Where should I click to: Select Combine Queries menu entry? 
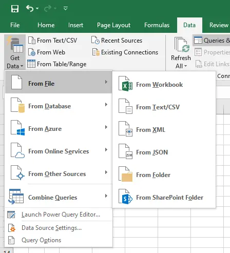pos(59,196)
